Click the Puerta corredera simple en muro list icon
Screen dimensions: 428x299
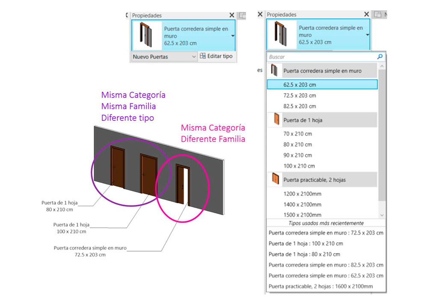tap(274, 71)
